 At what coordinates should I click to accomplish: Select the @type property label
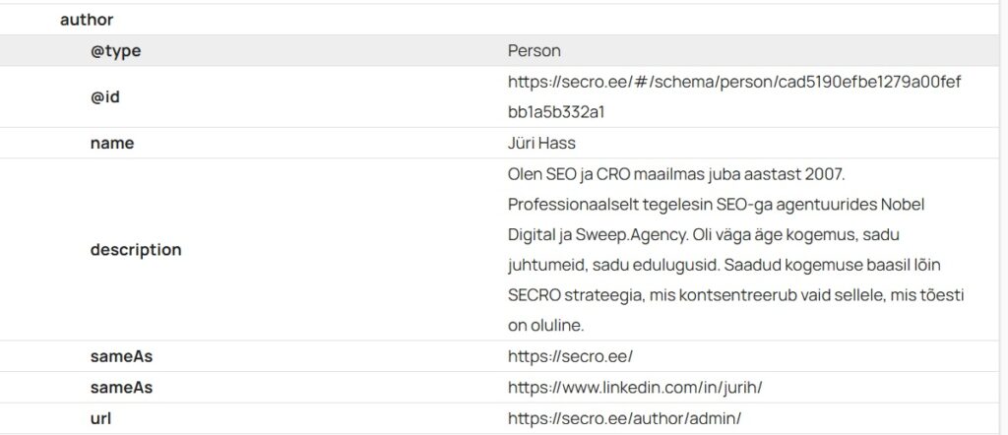115,50
